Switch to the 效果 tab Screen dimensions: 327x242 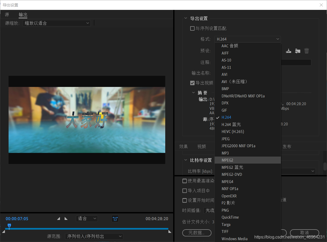(183, 146)
